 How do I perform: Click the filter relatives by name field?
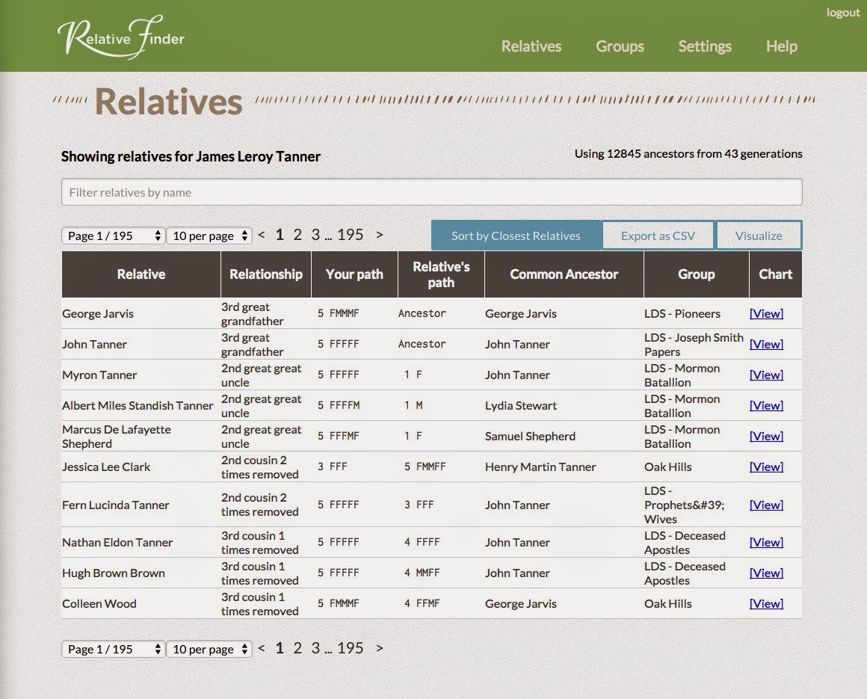[x=431, y=191]
